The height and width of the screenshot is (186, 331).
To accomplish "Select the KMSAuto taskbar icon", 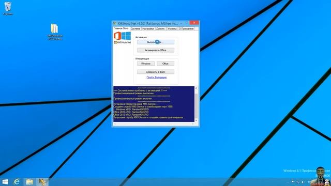I will click(x=42, y=182).
